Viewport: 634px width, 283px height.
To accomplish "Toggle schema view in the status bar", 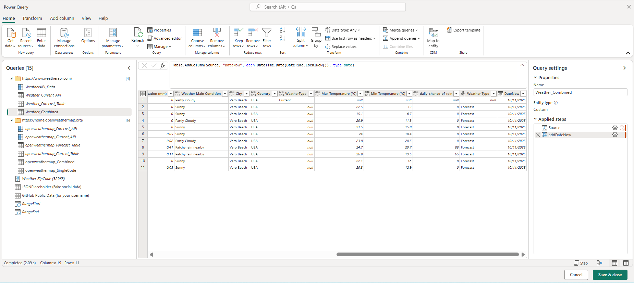I will pos(626,263).
